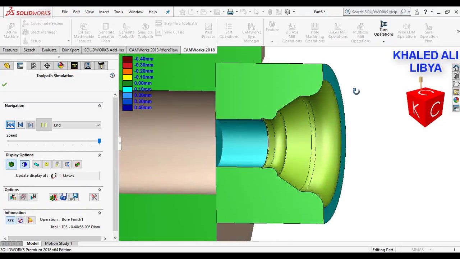Viewport: 460px width, 259px height.
Task: Toggle the tool display option
Action: (57, 164)
